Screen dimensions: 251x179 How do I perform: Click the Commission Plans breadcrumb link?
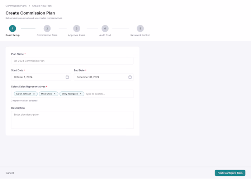[16, 6]
